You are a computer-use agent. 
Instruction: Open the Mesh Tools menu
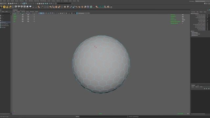pos(36,1)
